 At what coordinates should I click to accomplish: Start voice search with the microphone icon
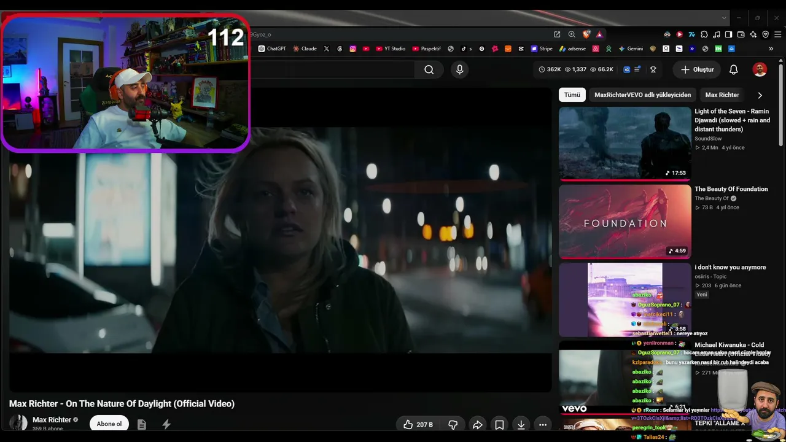click(x=459, y=70)
